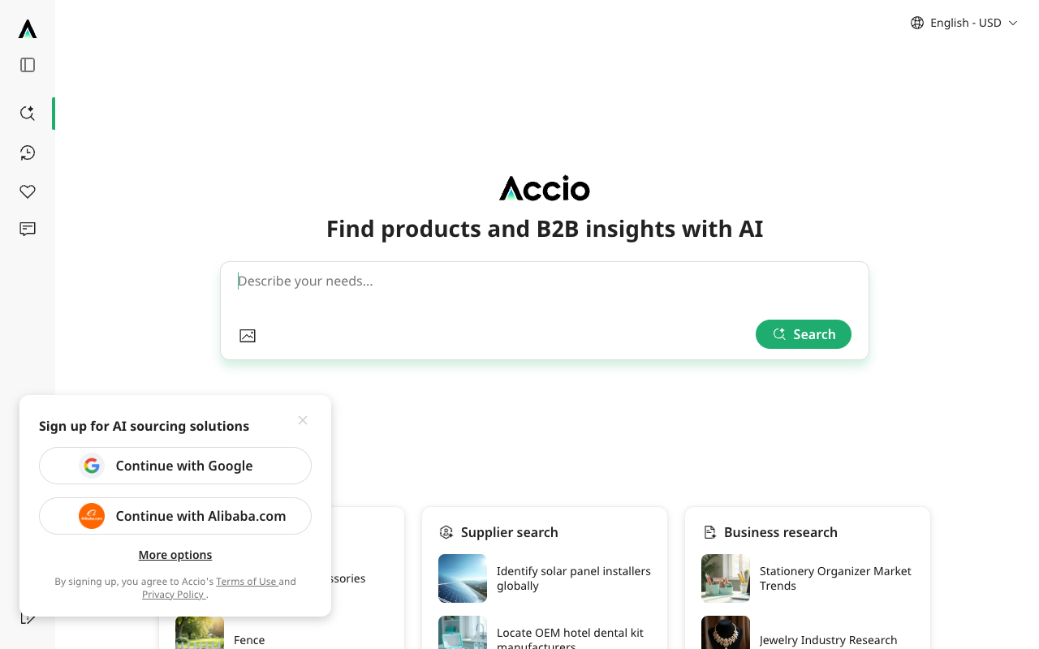Click the globe icon near English - USD
This screenshot has height=649, width=1039.
[916, 23]
